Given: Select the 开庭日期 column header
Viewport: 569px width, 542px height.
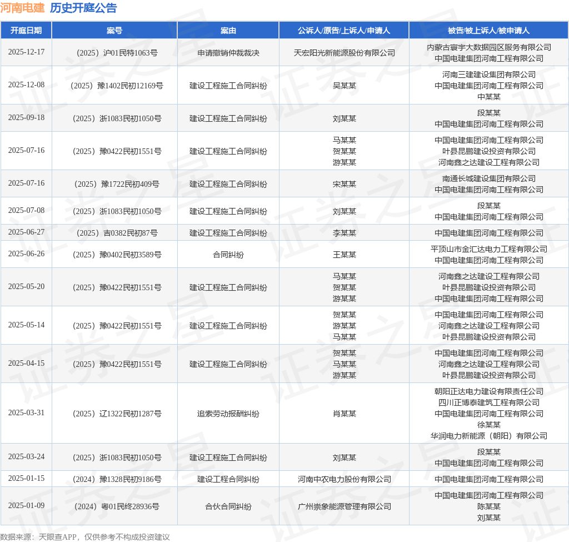Looking at the screenshot, I should click(26, 31).
